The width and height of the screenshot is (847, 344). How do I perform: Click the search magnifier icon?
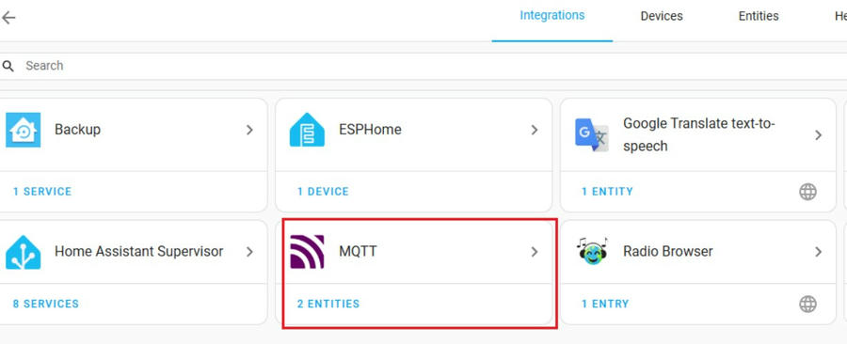tap(8, 66)
